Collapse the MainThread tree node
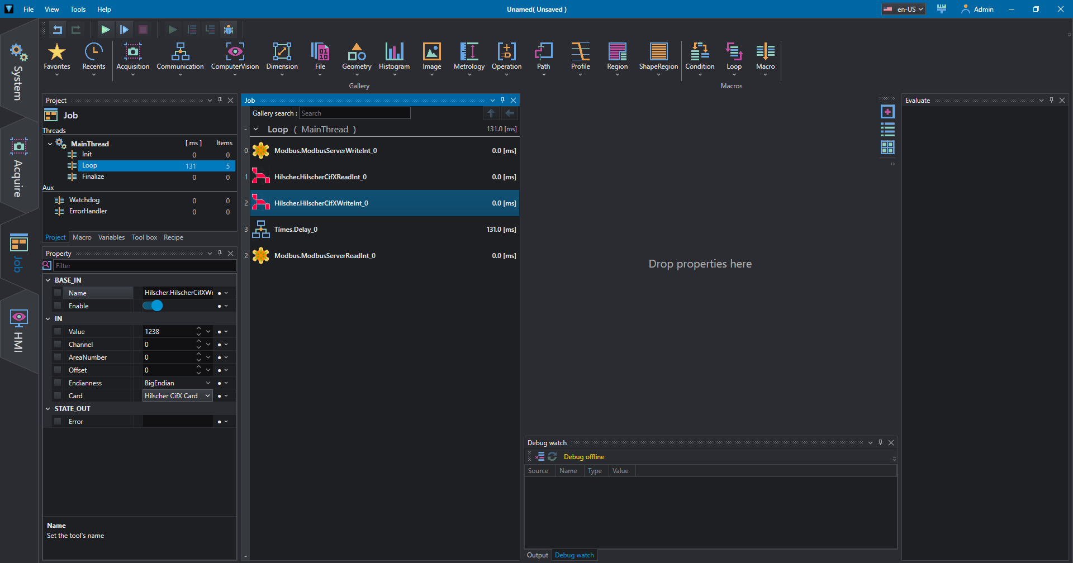The height and width of the screenshot is (563, 1073). click(50, 144)
